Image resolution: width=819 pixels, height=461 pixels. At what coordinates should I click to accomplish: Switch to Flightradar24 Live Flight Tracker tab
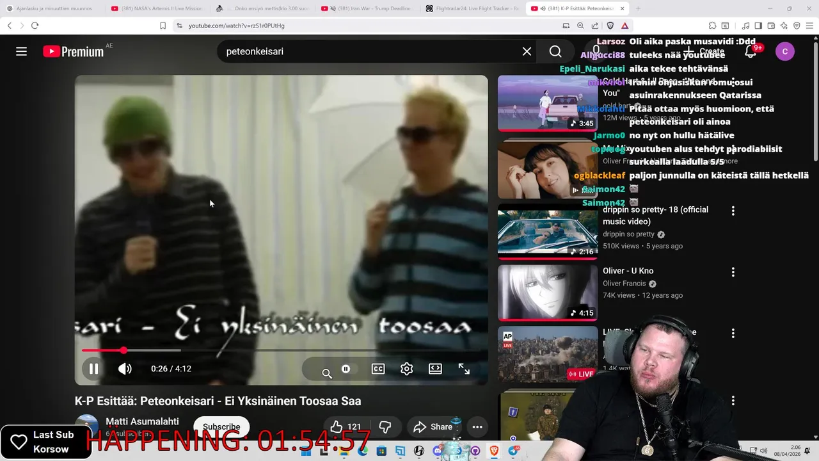coord(472,8)
